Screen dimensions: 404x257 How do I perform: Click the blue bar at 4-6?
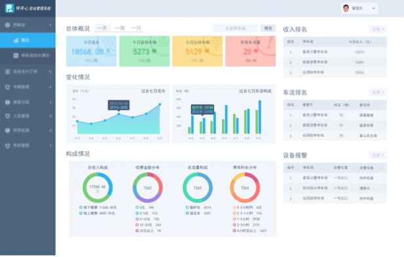coord(226,119)
